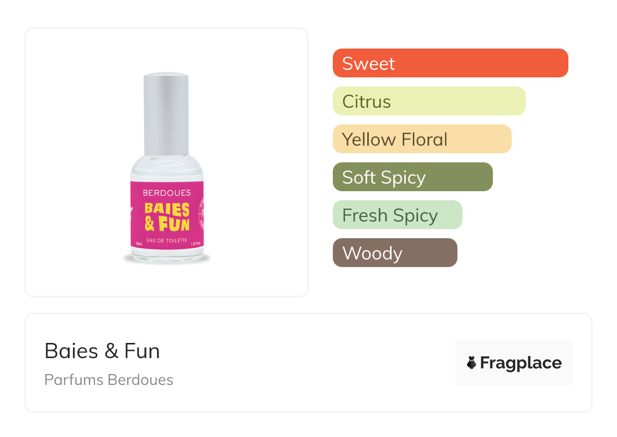Click the brown Woody accord bar

coord(395,253)
